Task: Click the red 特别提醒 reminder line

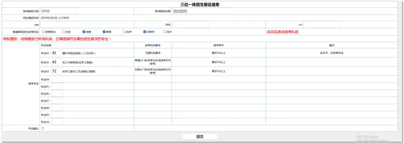Action: point(57,39)
